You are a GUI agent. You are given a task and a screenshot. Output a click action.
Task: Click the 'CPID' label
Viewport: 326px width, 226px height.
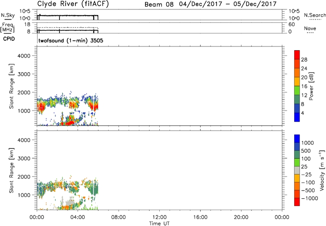click(9, 39)
